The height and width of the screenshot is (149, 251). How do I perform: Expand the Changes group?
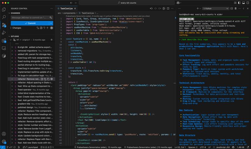coord(11,28)
